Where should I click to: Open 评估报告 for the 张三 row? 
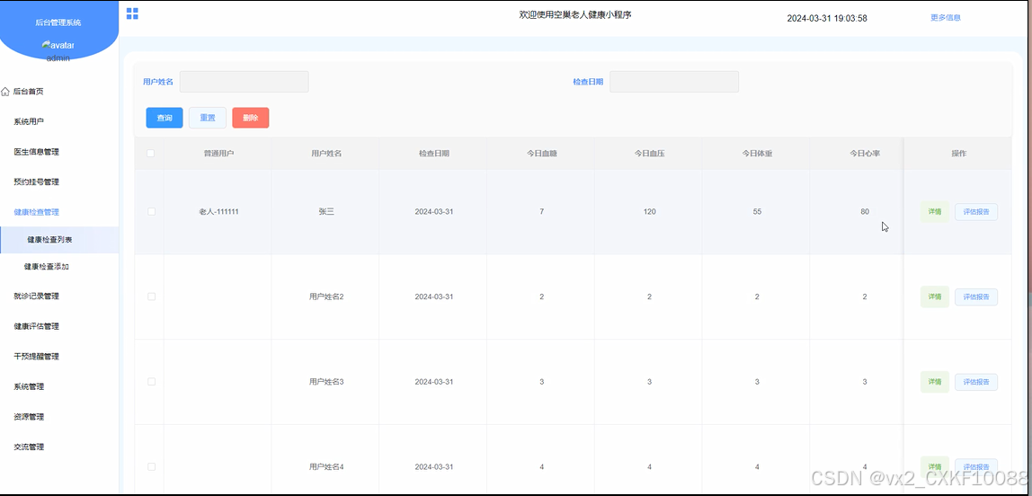pyautogui.click(x=976, y=212)
